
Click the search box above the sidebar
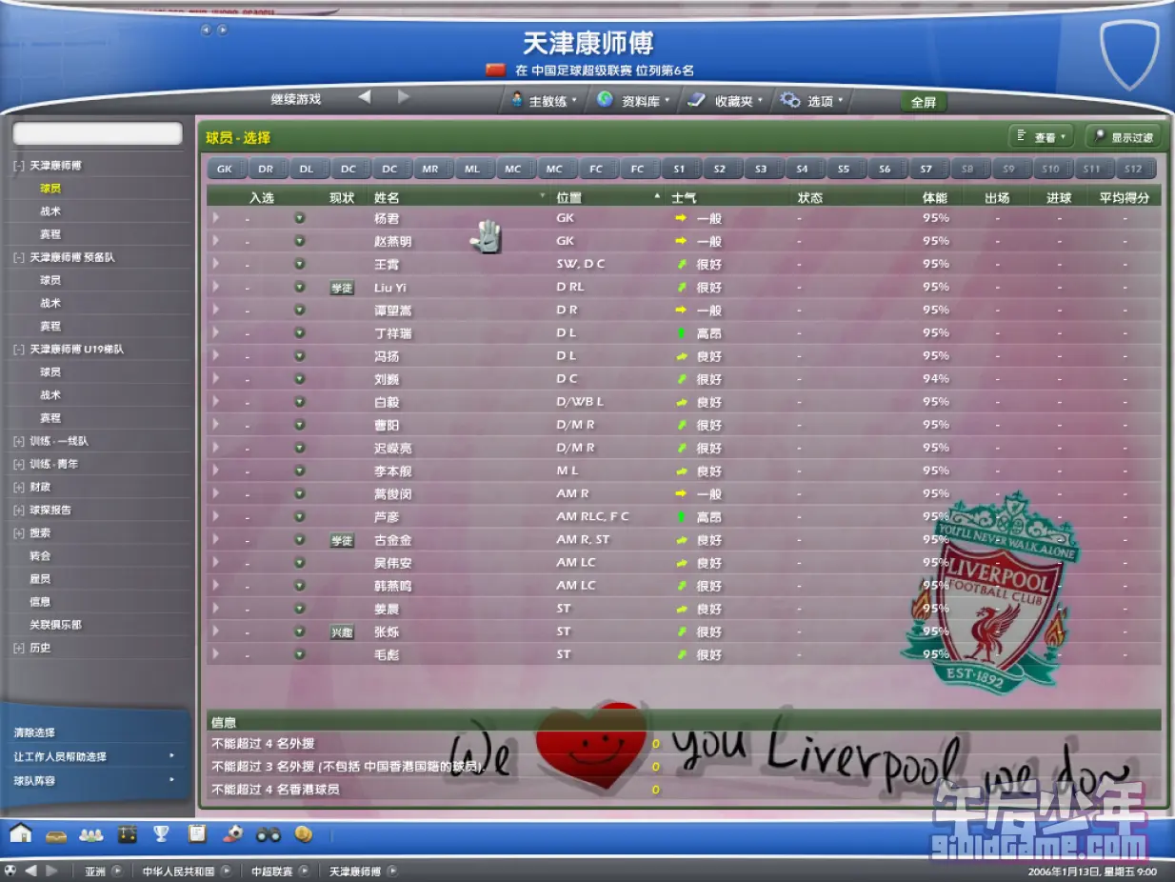pos(98,133)
